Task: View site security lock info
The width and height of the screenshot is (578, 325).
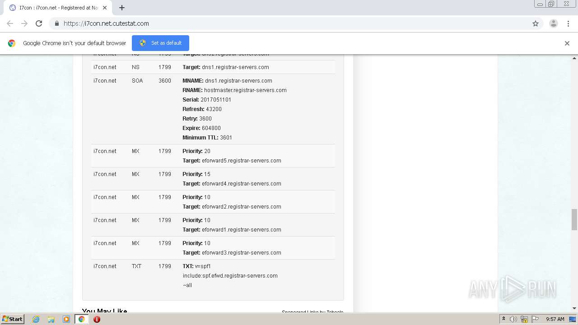Action: [56, 23]
